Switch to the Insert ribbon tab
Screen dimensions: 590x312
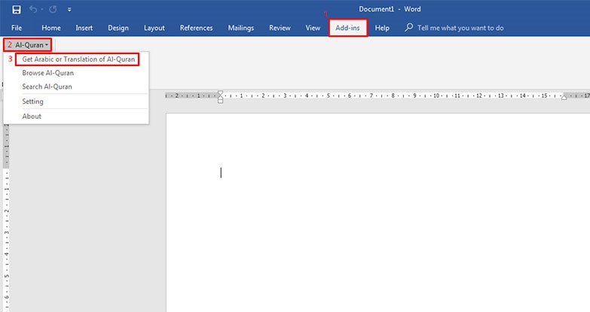84,28
